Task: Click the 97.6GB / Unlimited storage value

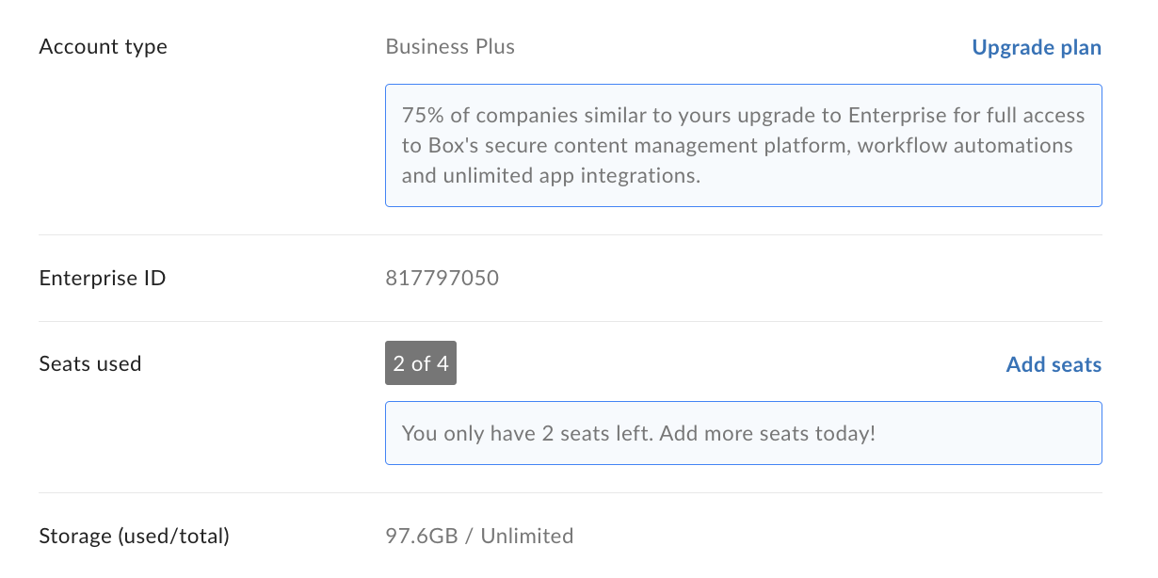Action: click(x=479, y=536)
